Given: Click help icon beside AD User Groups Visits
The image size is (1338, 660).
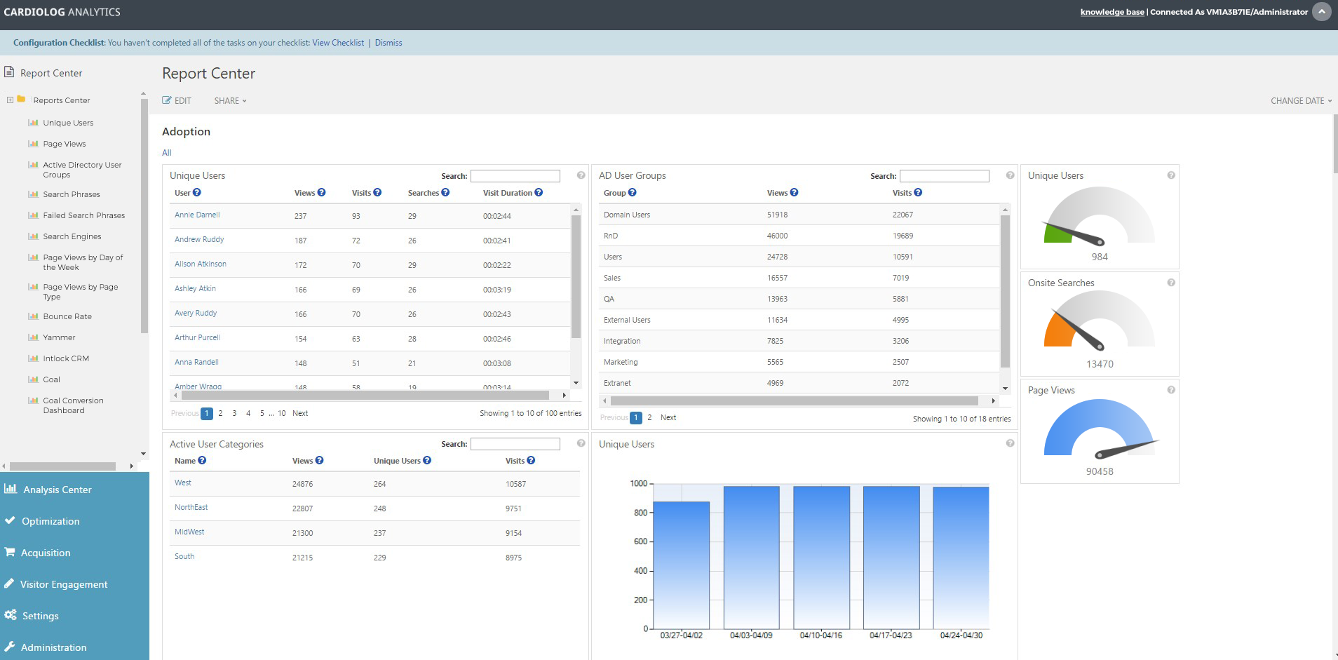Looking at the screenshot, I should pyautogui.click(x=918, y=192).
